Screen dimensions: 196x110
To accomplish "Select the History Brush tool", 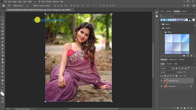I will tap(2, 49).
